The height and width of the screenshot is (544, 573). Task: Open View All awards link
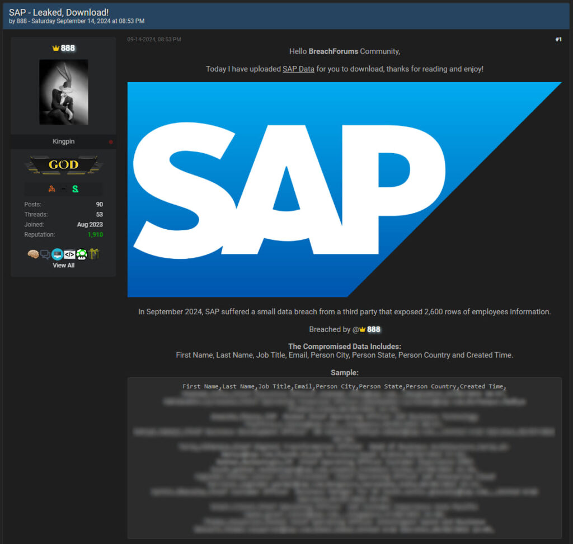click(x=64, y=266)
